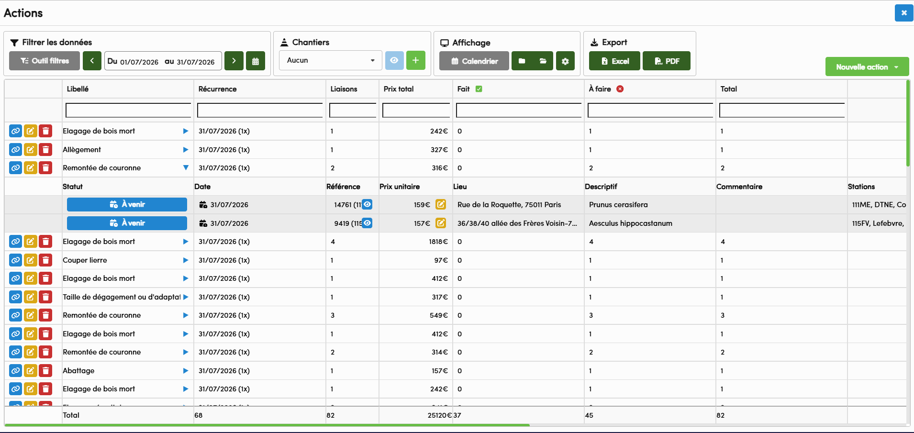The image size is (914, 433).
Task: Go to next date period
Action: pyautogui.click(x=234, y=61)
